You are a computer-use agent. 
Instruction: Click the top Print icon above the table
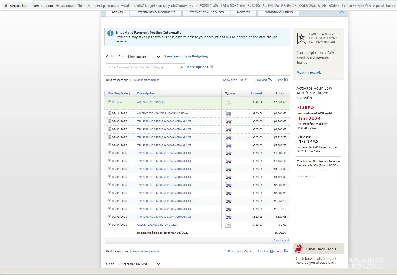(286, 80)
